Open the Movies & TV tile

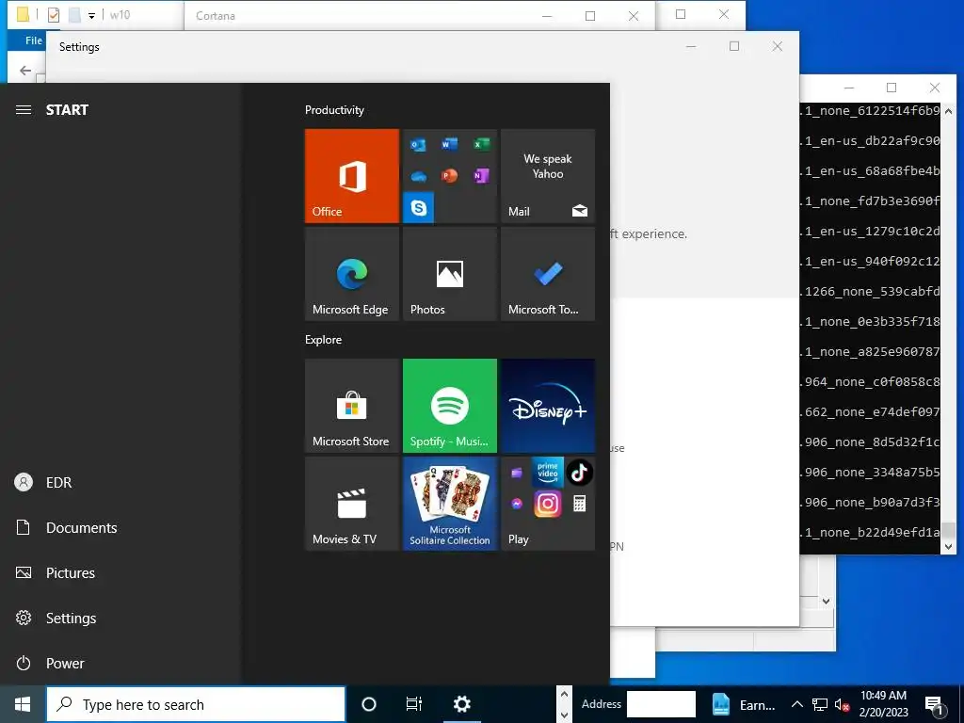(352, 504)
